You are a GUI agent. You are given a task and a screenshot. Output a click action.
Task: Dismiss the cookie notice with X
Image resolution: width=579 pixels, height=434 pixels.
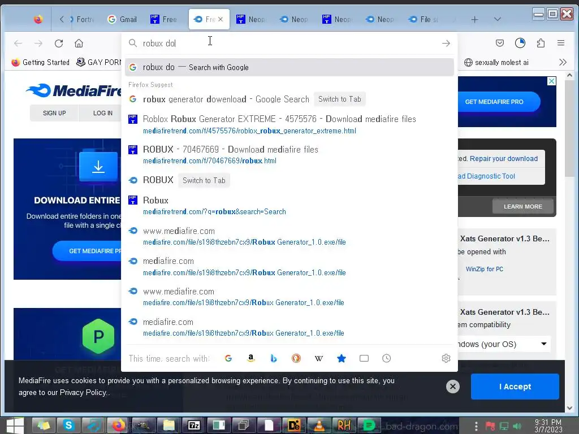click(453, 387)
